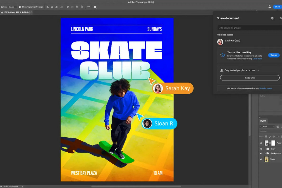The image size is (282, 188).
Task: Click the Live co-editing cursor icon
Action: pos(223,55)
